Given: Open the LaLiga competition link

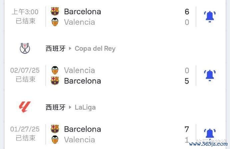Looking at the screenshot, I should (x=85, y=107).
